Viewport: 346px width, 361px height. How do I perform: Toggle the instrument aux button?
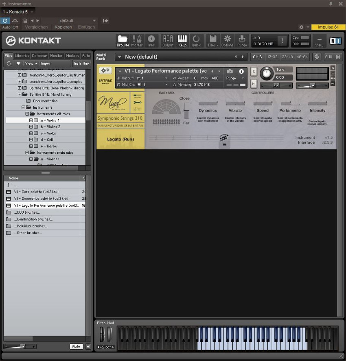pos(333,78)
